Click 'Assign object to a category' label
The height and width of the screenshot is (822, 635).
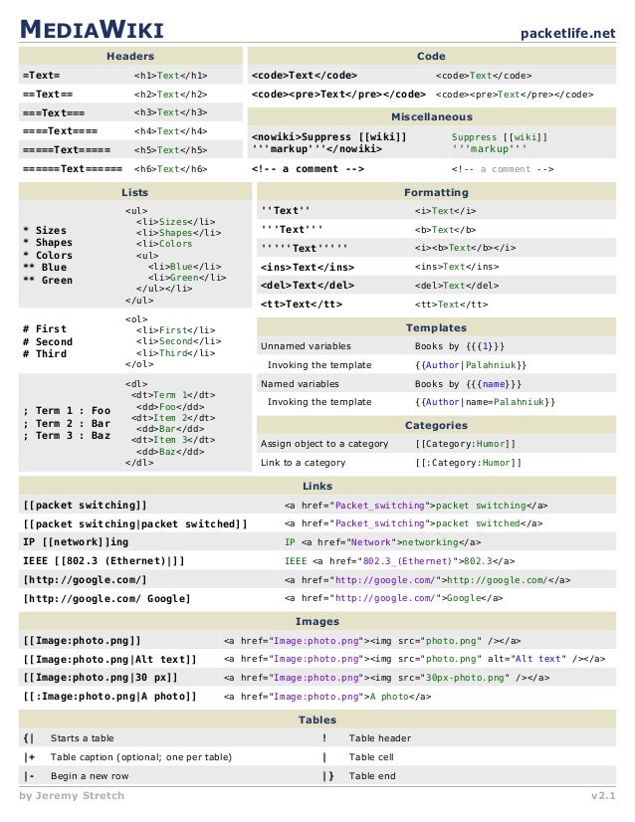coord(324,444)
